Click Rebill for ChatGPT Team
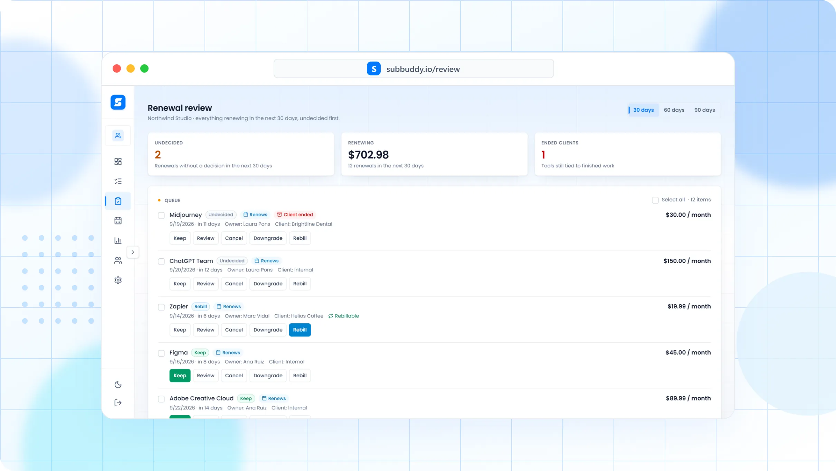 click(300, 284)
